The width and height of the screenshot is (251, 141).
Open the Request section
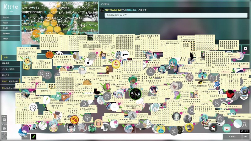[x=10, y=34]
